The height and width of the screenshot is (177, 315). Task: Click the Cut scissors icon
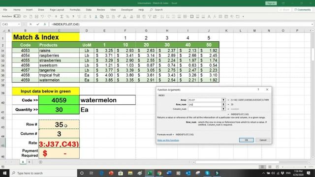[x=96, y=17]
